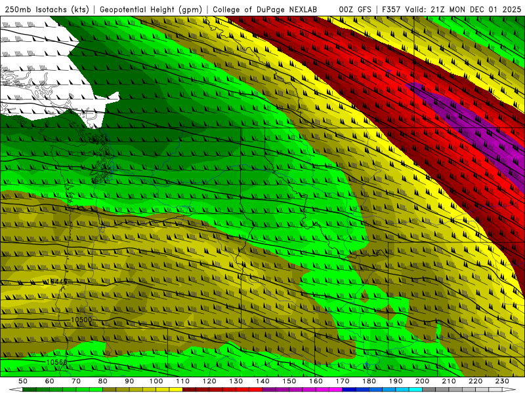Click the 140 label on the color bar

click(262, 381)
